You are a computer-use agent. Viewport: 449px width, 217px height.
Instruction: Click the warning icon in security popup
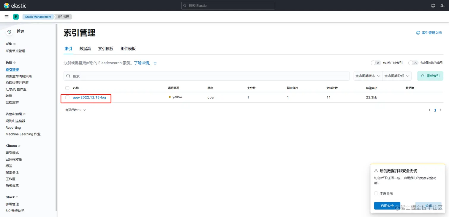tap(376, 171)
